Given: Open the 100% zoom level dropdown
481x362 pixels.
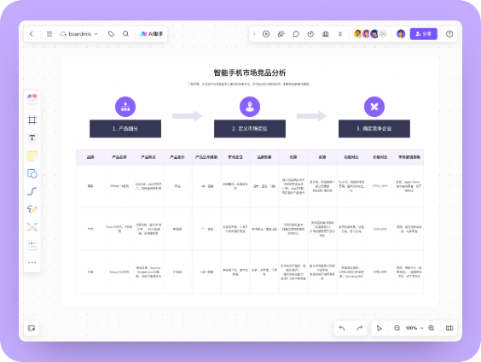Looking at the screenshot, I should coord(414,328).
